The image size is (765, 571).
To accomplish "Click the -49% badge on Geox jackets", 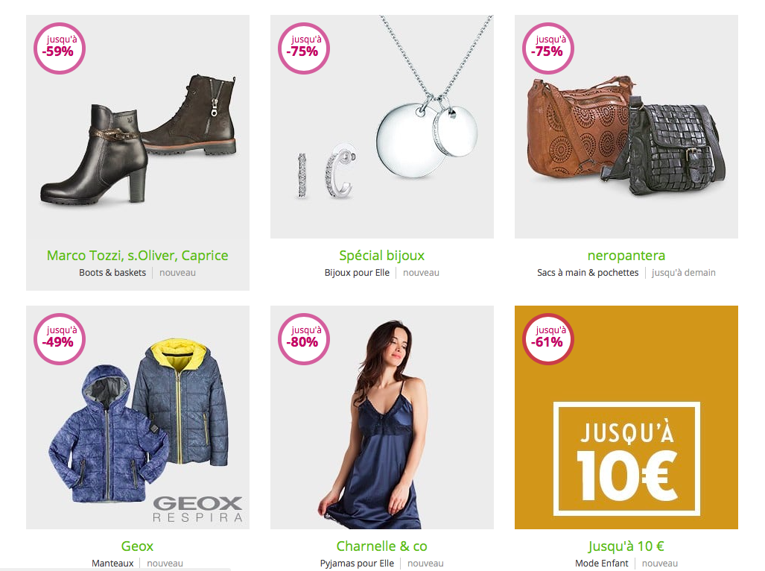I will click(60, 339).
